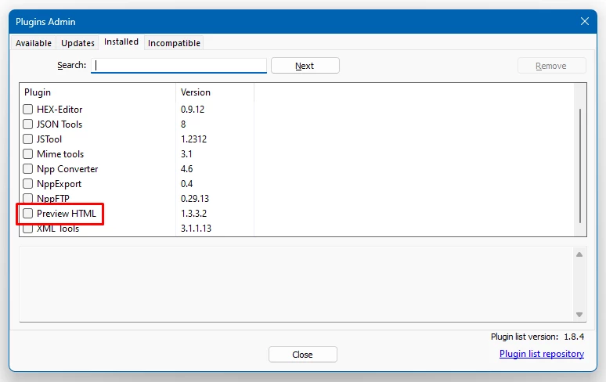Viewport: 606px width, 382px height.
Task: Click version 8 of JSON Tools
Action: pyautogui.click(x=183, y=124)
